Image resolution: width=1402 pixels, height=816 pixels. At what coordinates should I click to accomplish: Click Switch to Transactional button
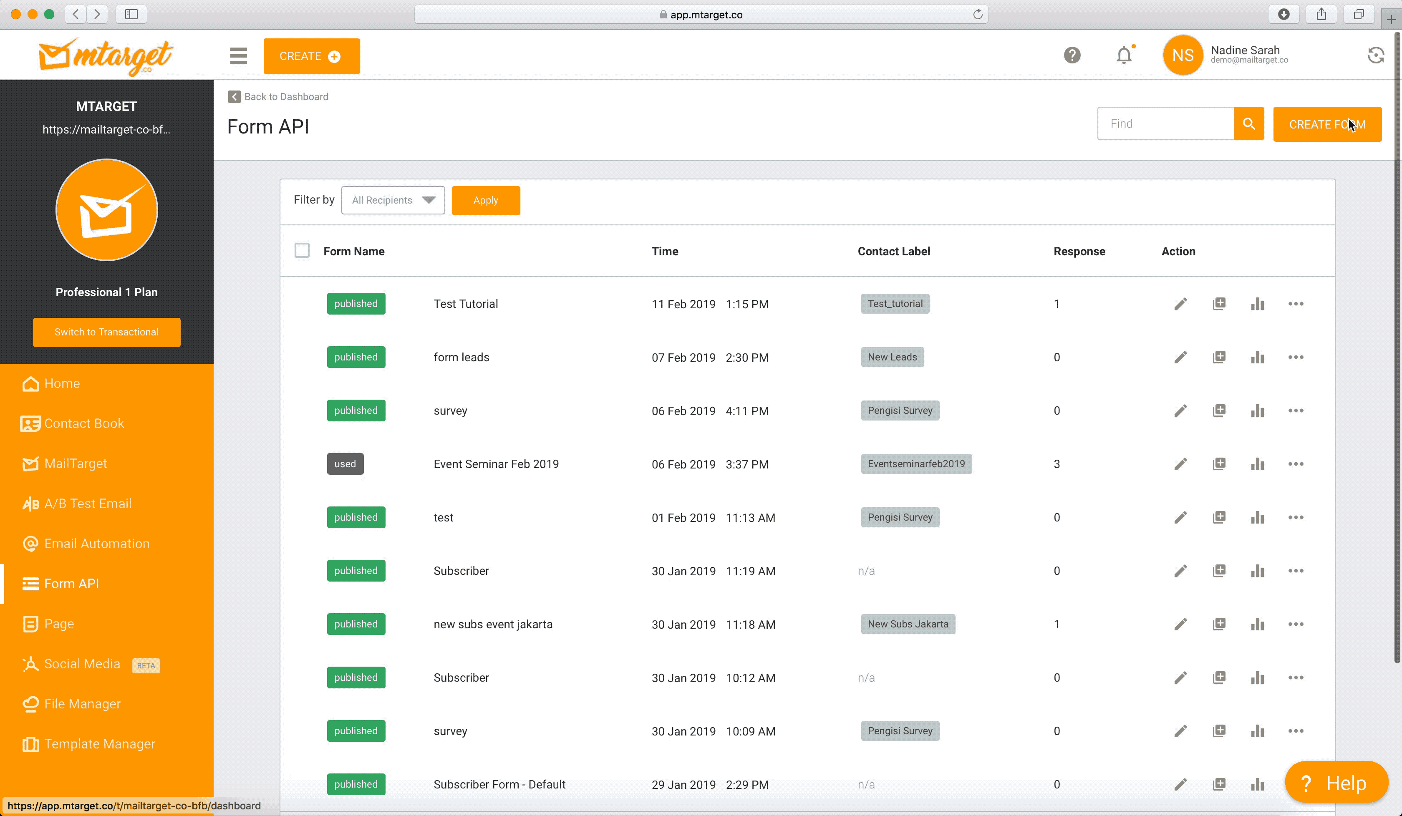click(x=106, y=332)
